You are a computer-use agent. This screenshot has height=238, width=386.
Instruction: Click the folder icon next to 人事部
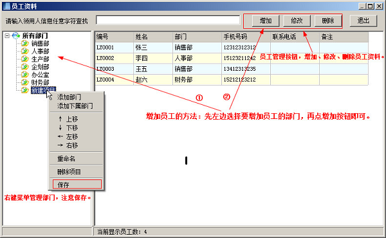click(25, 51)
